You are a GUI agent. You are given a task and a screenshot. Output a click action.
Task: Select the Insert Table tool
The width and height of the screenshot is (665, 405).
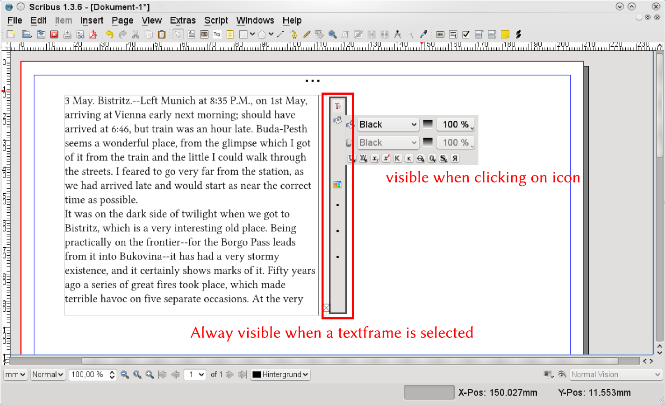pos(230,34)
